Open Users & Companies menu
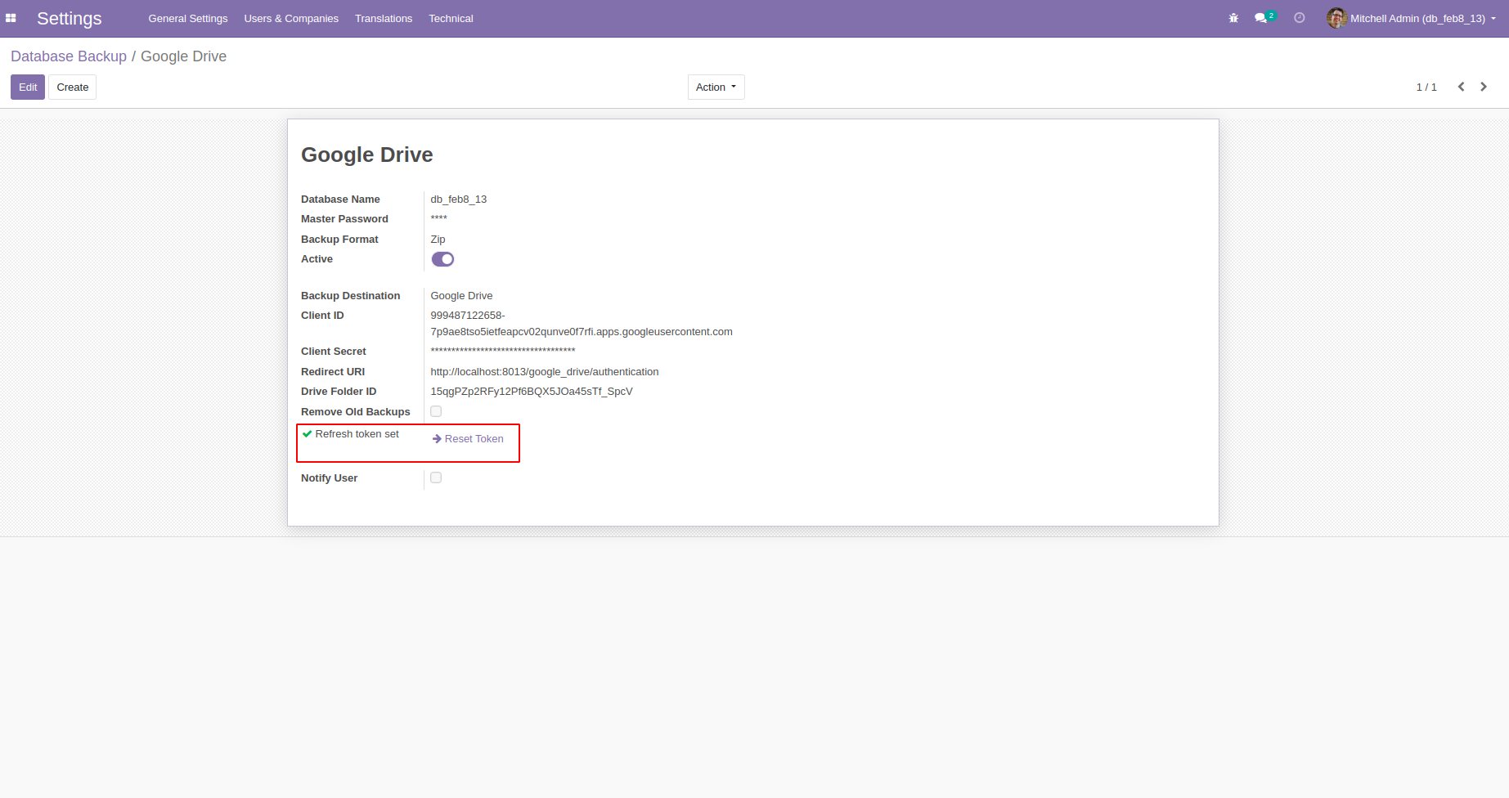The width and height of the screenshot is (1509, 798). [291, 18]
